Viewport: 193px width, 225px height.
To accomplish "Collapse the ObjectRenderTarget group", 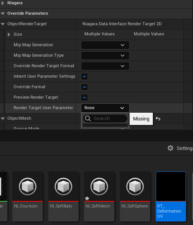I will click(3, 24).
